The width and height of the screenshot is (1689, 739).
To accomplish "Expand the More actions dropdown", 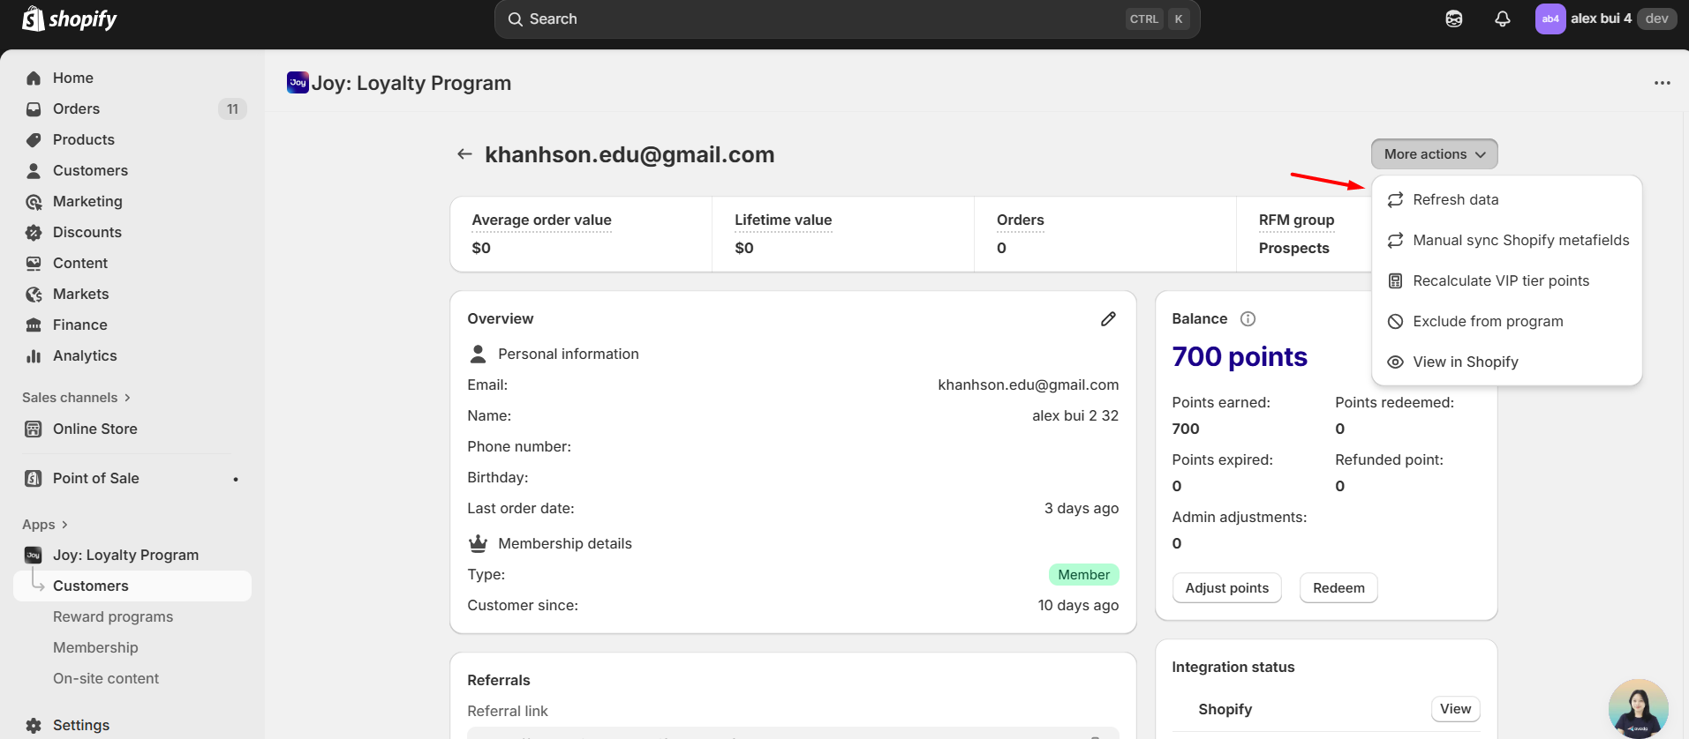I will 1434,154.
